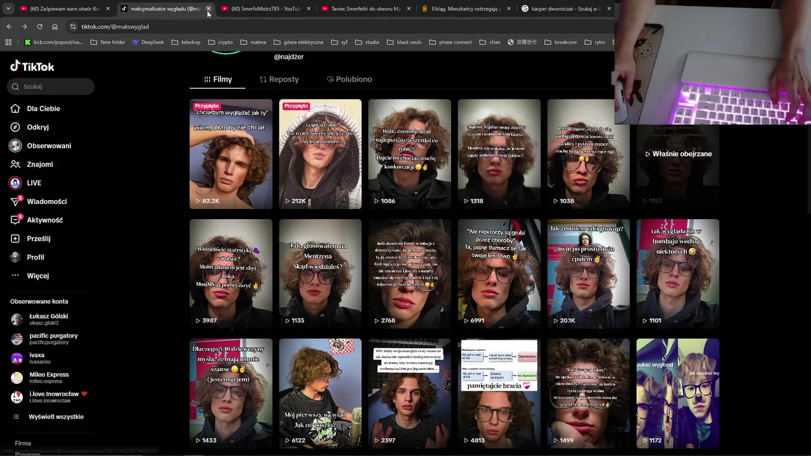Reload the page
Image resolution: width=811 pixels, height=456 pixels.
[x=39, y=27]
